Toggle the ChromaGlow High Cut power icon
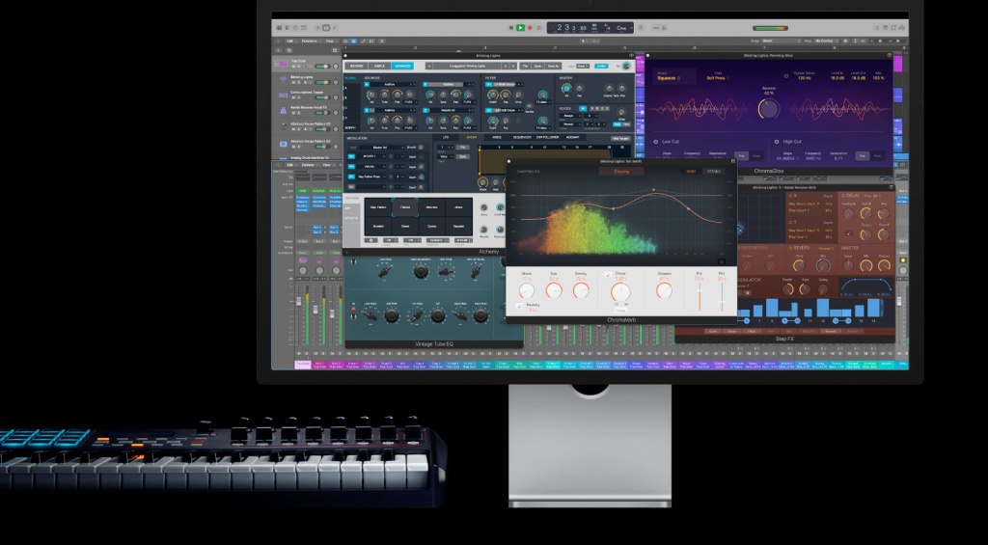This screenshot has height=545, width=988. pos(777,142)
